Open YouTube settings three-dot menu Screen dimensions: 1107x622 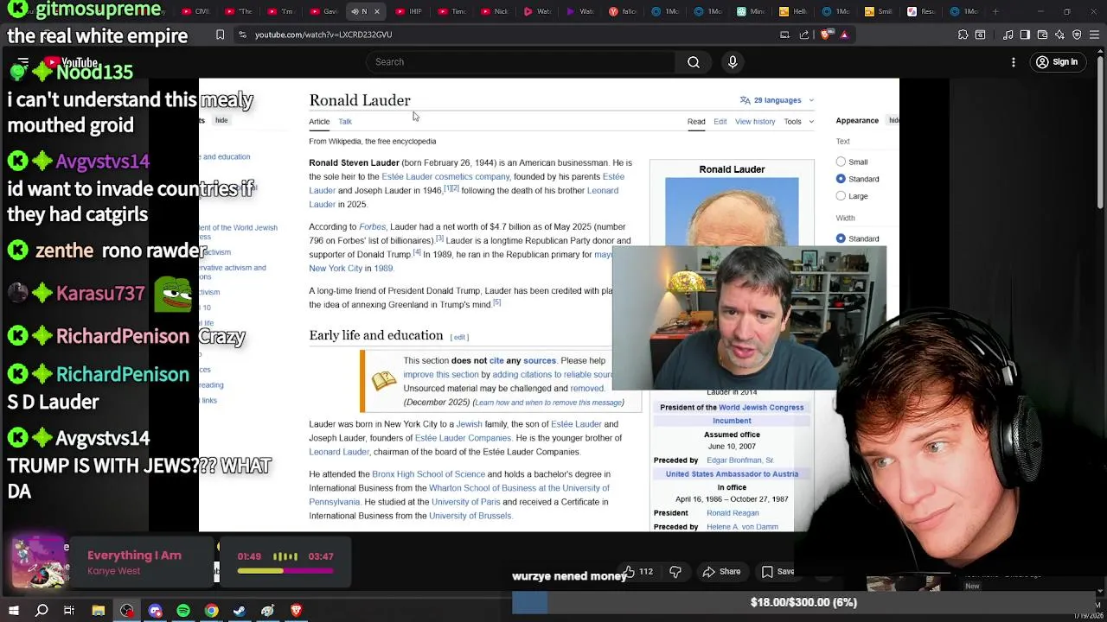(x=1014, y=62)
